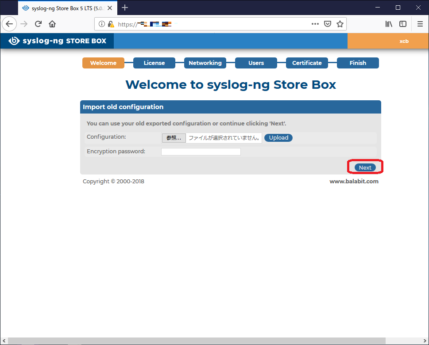Open a new browser tab with plus
Screen dimensions: 429x345
tap(125, 8)
